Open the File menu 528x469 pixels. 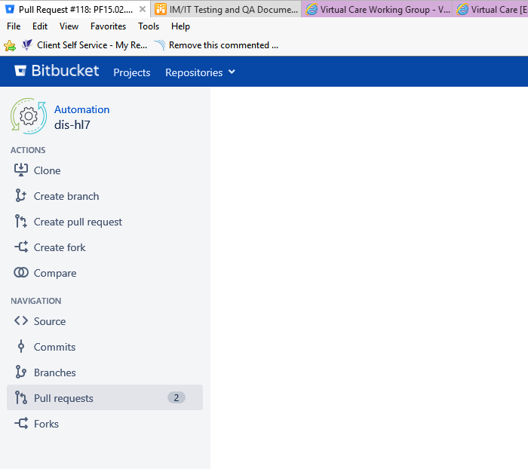[14, 26]
